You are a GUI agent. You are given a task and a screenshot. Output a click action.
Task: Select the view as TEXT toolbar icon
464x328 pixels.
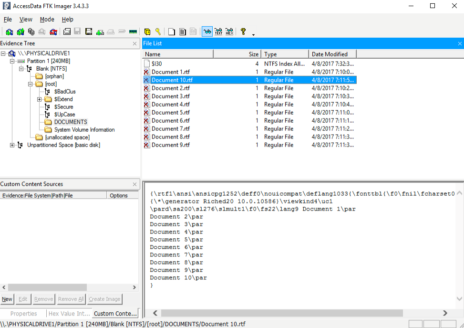[218, 32]
